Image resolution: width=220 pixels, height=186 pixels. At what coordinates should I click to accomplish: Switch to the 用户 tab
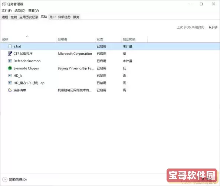tap(52, 17)
